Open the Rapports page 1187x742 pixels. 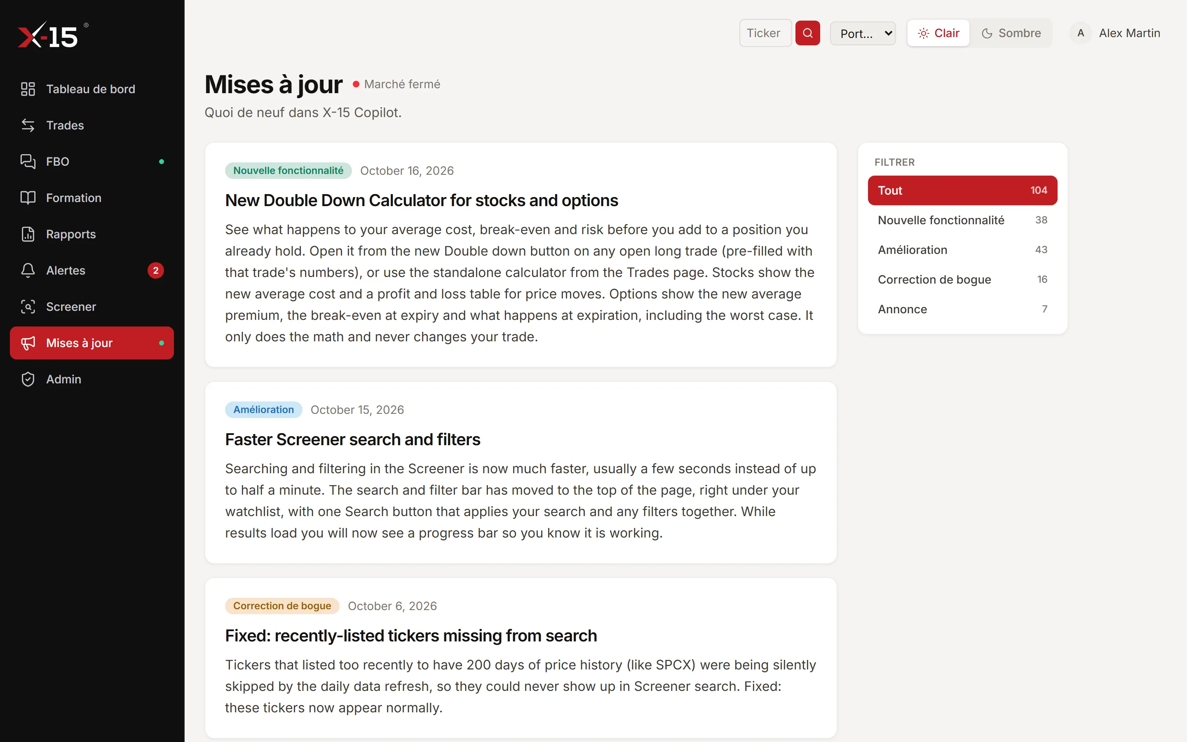pos(92,234)
